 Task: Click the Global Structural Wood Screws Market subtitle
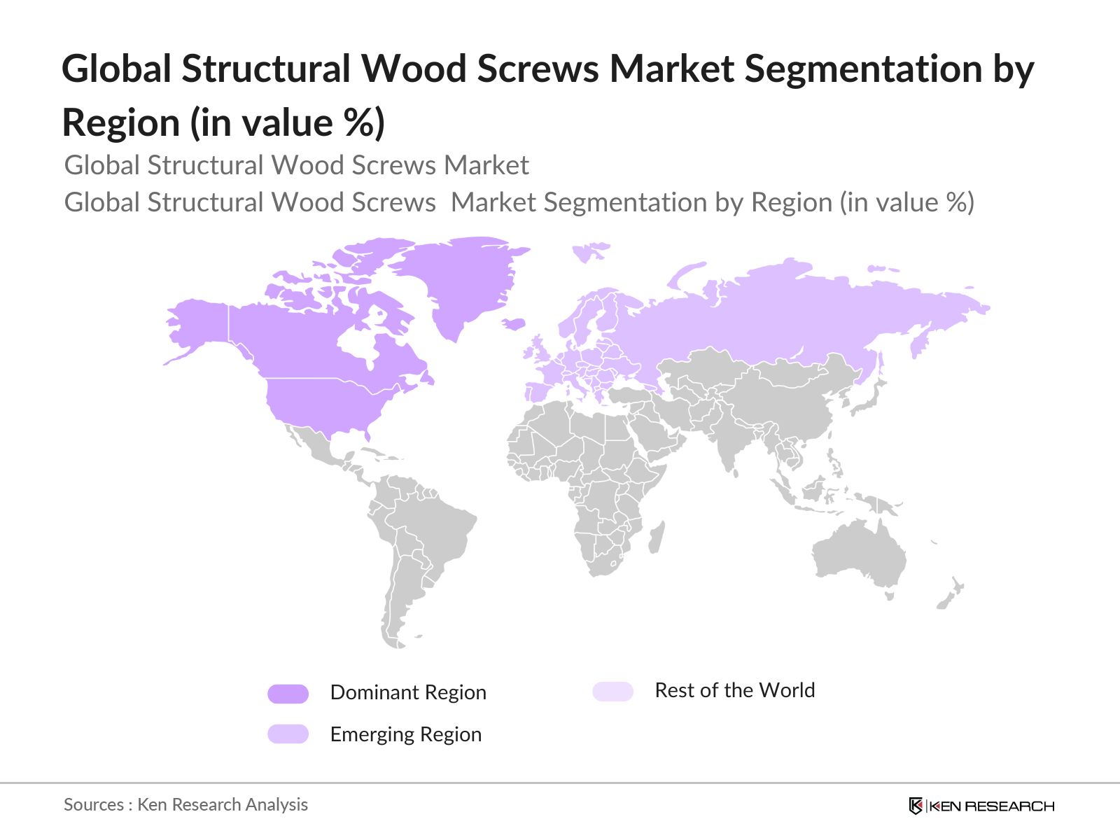(x=296, y=165)
